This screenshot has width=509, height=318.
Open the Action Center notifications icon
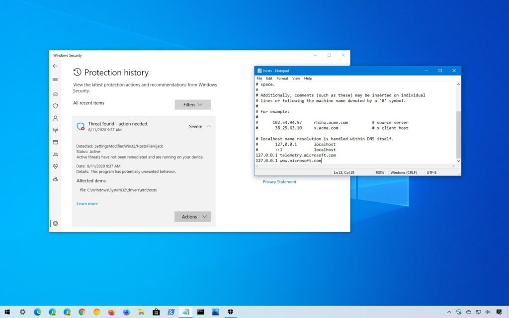tap(499, 312)
